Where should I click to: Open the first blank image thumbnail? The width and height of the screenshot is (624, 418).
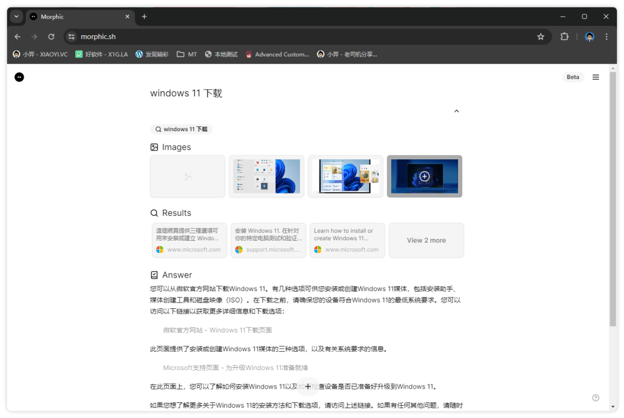(x=187, y=176)
